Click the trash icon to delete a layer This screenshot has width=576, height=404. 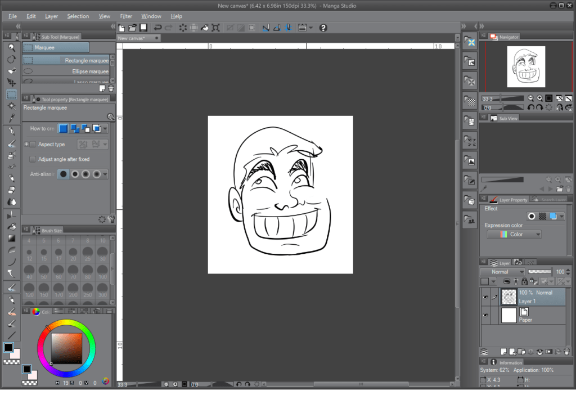tap(566, 351)
